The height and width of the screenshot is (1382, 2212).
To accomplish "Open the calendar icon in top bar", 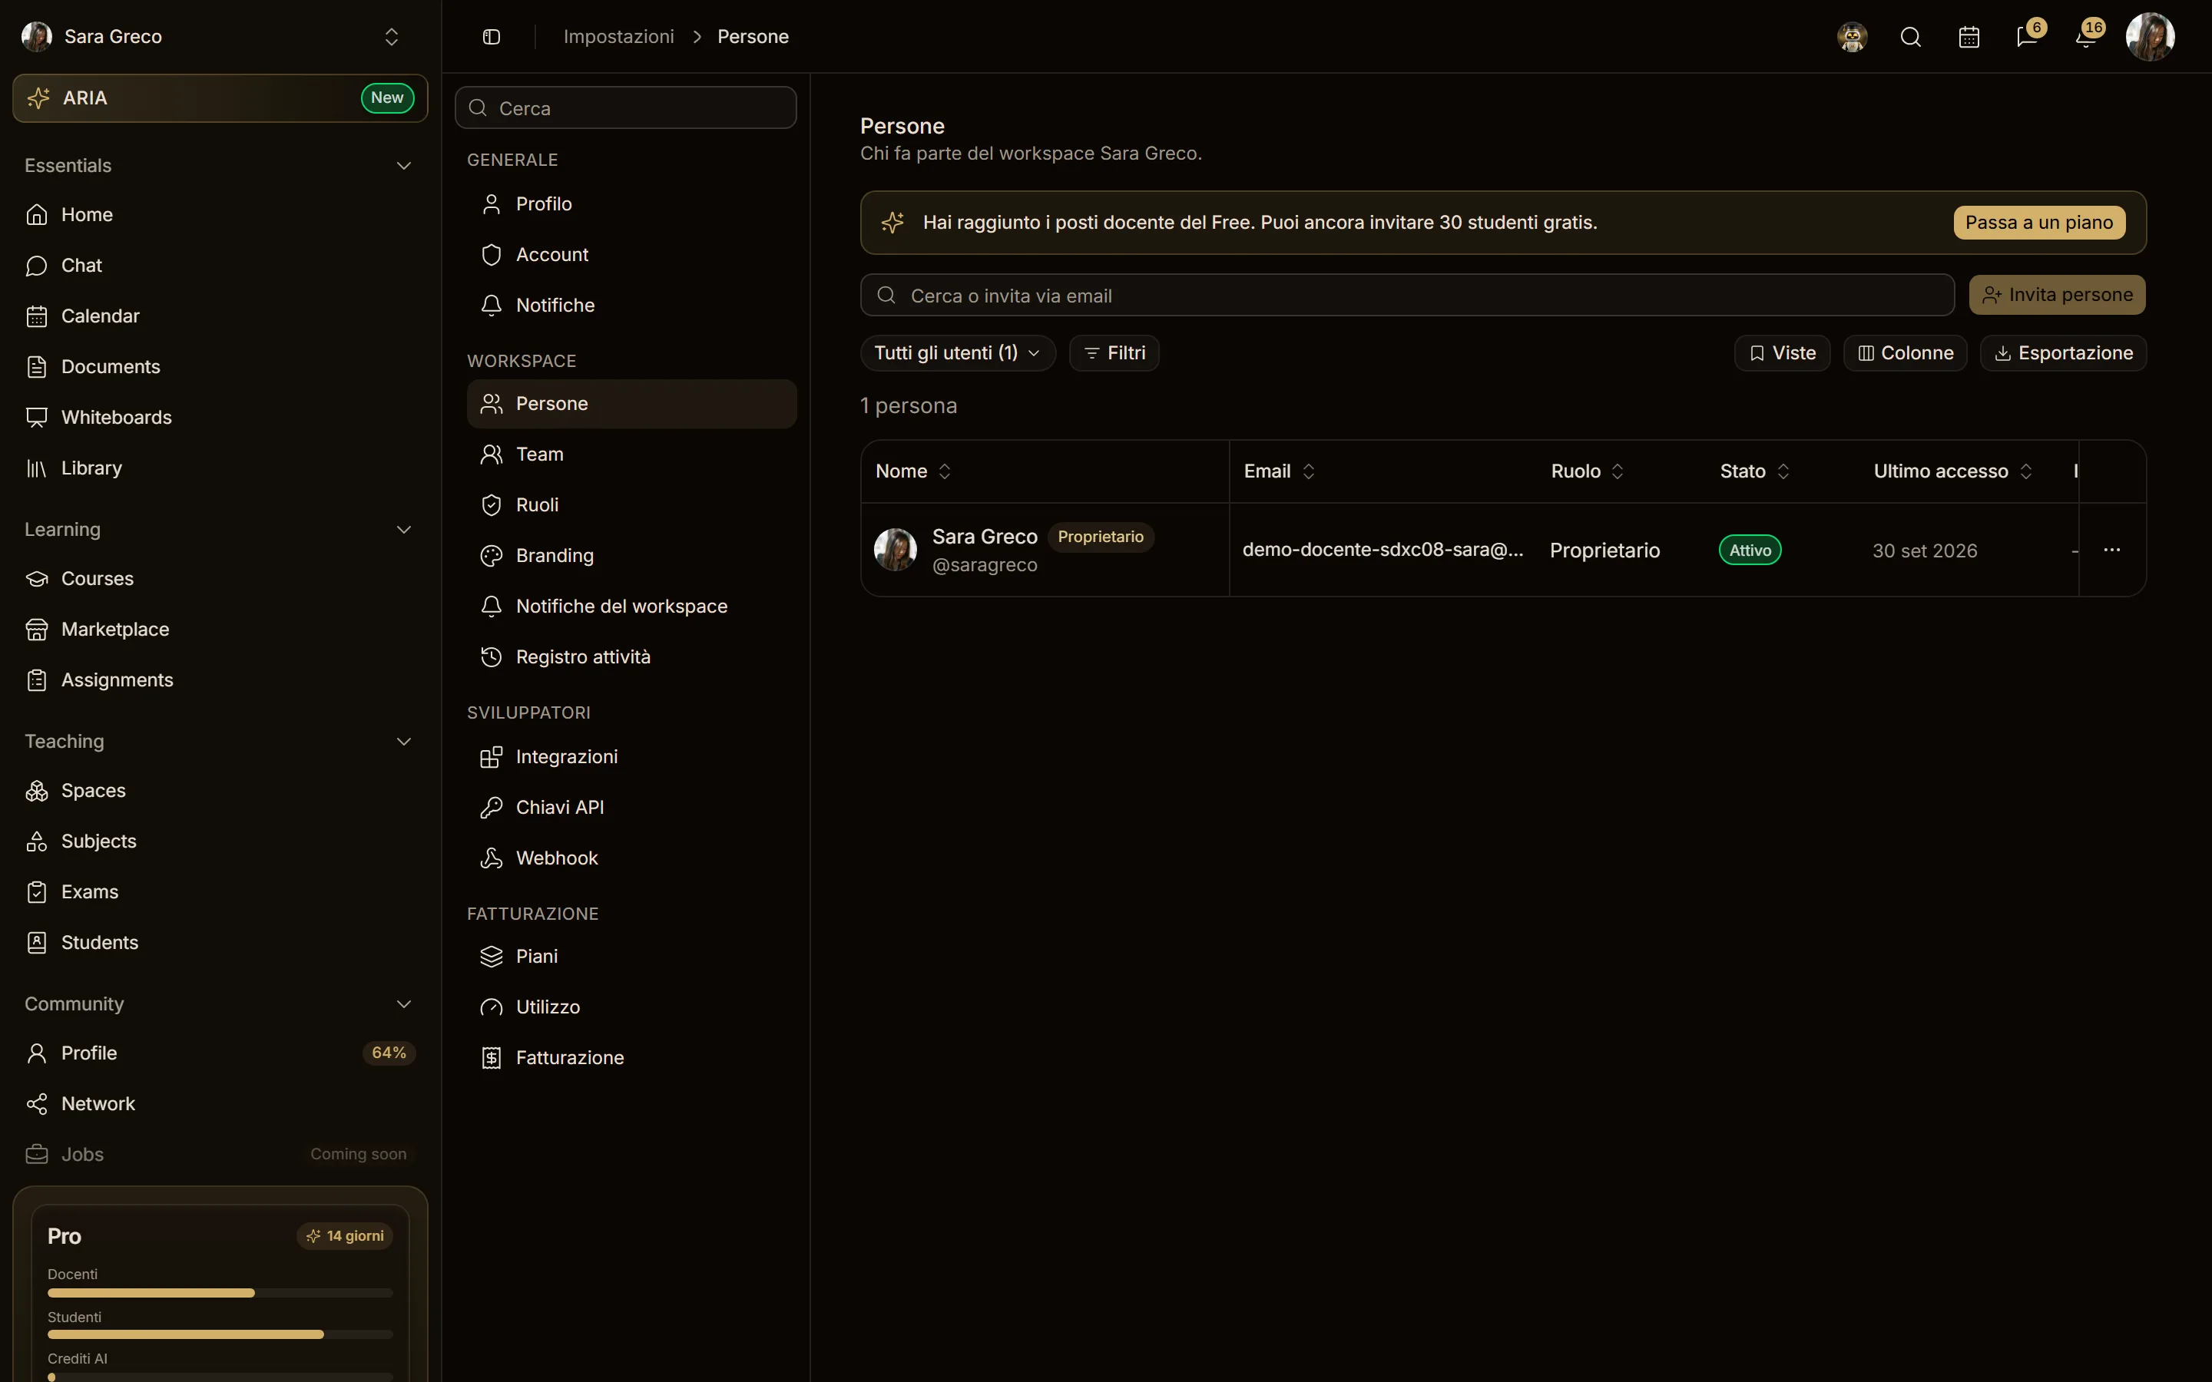I will point(1969,37).
